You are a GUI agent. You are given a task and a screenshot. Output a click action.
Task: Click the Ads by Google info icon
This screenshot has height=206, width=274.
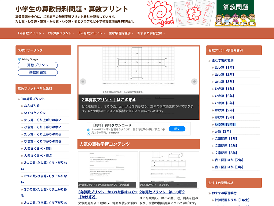coord(20,59)
